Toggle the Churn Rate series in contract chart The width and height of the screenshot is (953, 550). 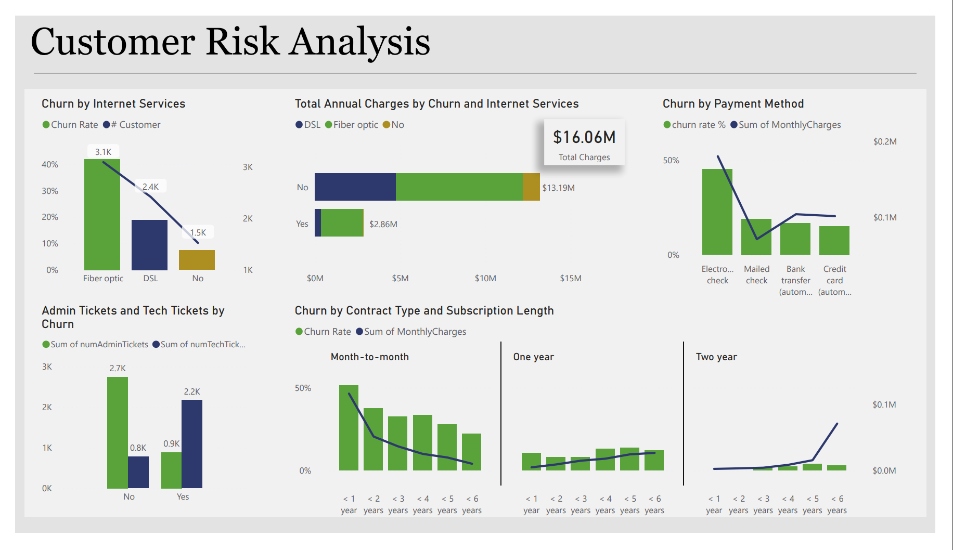[x=298, y=331]
